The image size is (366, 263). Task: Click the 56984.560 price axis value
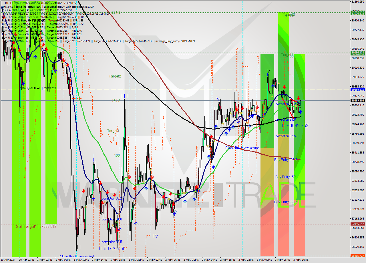point(358,228)
